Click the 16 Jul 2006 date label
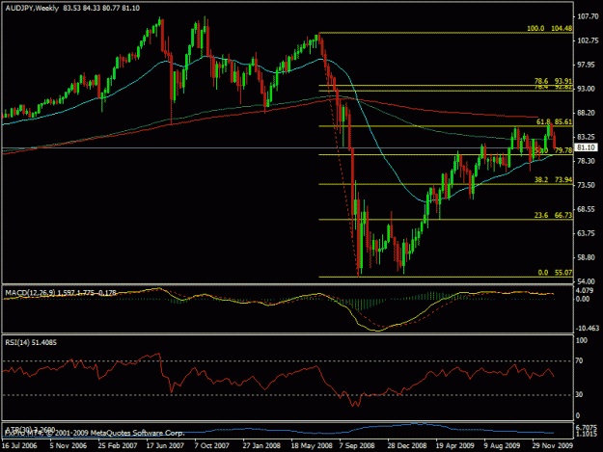603x452 pixels. [19, 445]
